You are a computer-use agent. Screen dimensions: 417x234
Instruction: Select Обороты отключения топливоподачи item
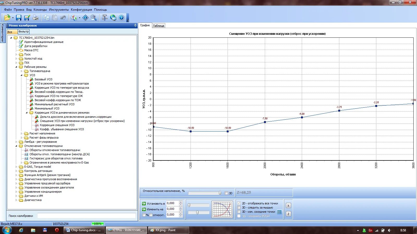pyautogui.click(x=55, y=150)
